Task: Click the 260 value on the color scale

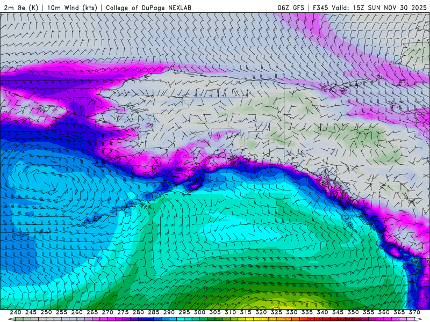Action: pyautogui.click(x=77, y=312)
